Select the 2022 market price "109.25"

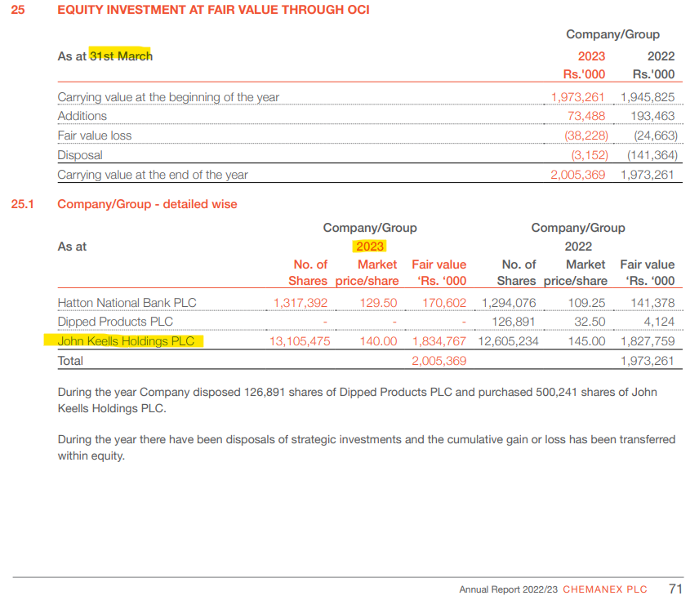coord(586,303)
